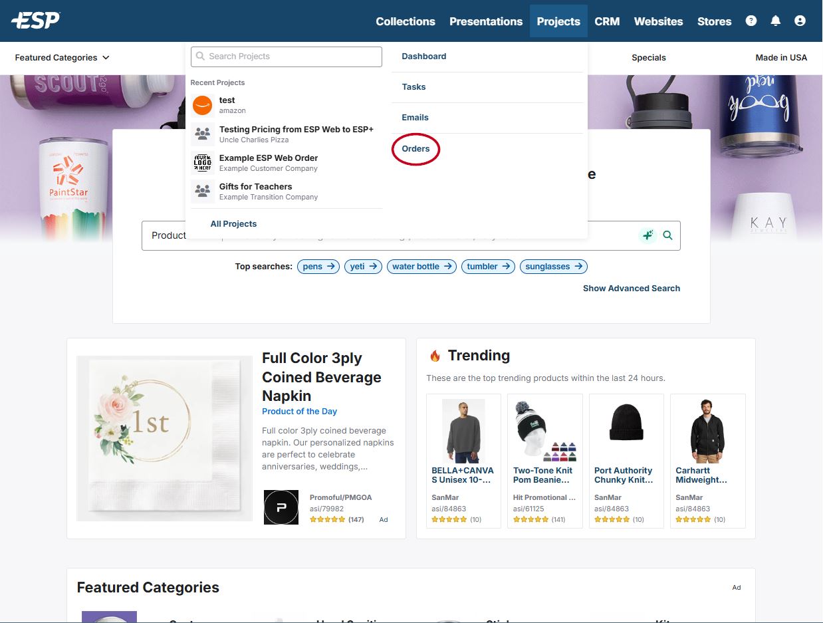Image resolution: width=823 pixels, height=623 pixels.
Task: Show Advanced Search options
Action: coord(631,289)
